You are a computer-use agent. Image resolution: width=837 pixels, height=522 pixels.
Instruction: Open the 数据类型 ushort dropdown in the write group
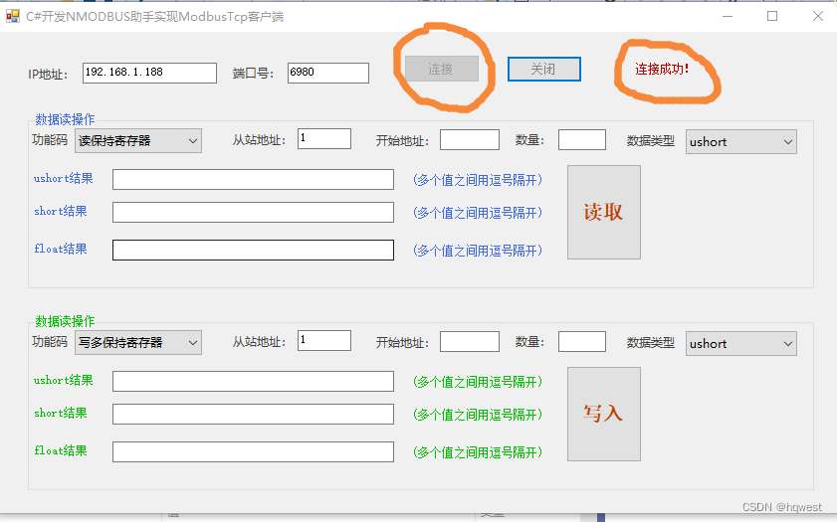[740, 344]
